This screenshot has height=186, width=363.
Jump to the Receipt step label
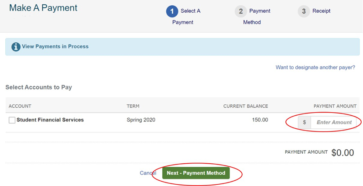[321, 11]
